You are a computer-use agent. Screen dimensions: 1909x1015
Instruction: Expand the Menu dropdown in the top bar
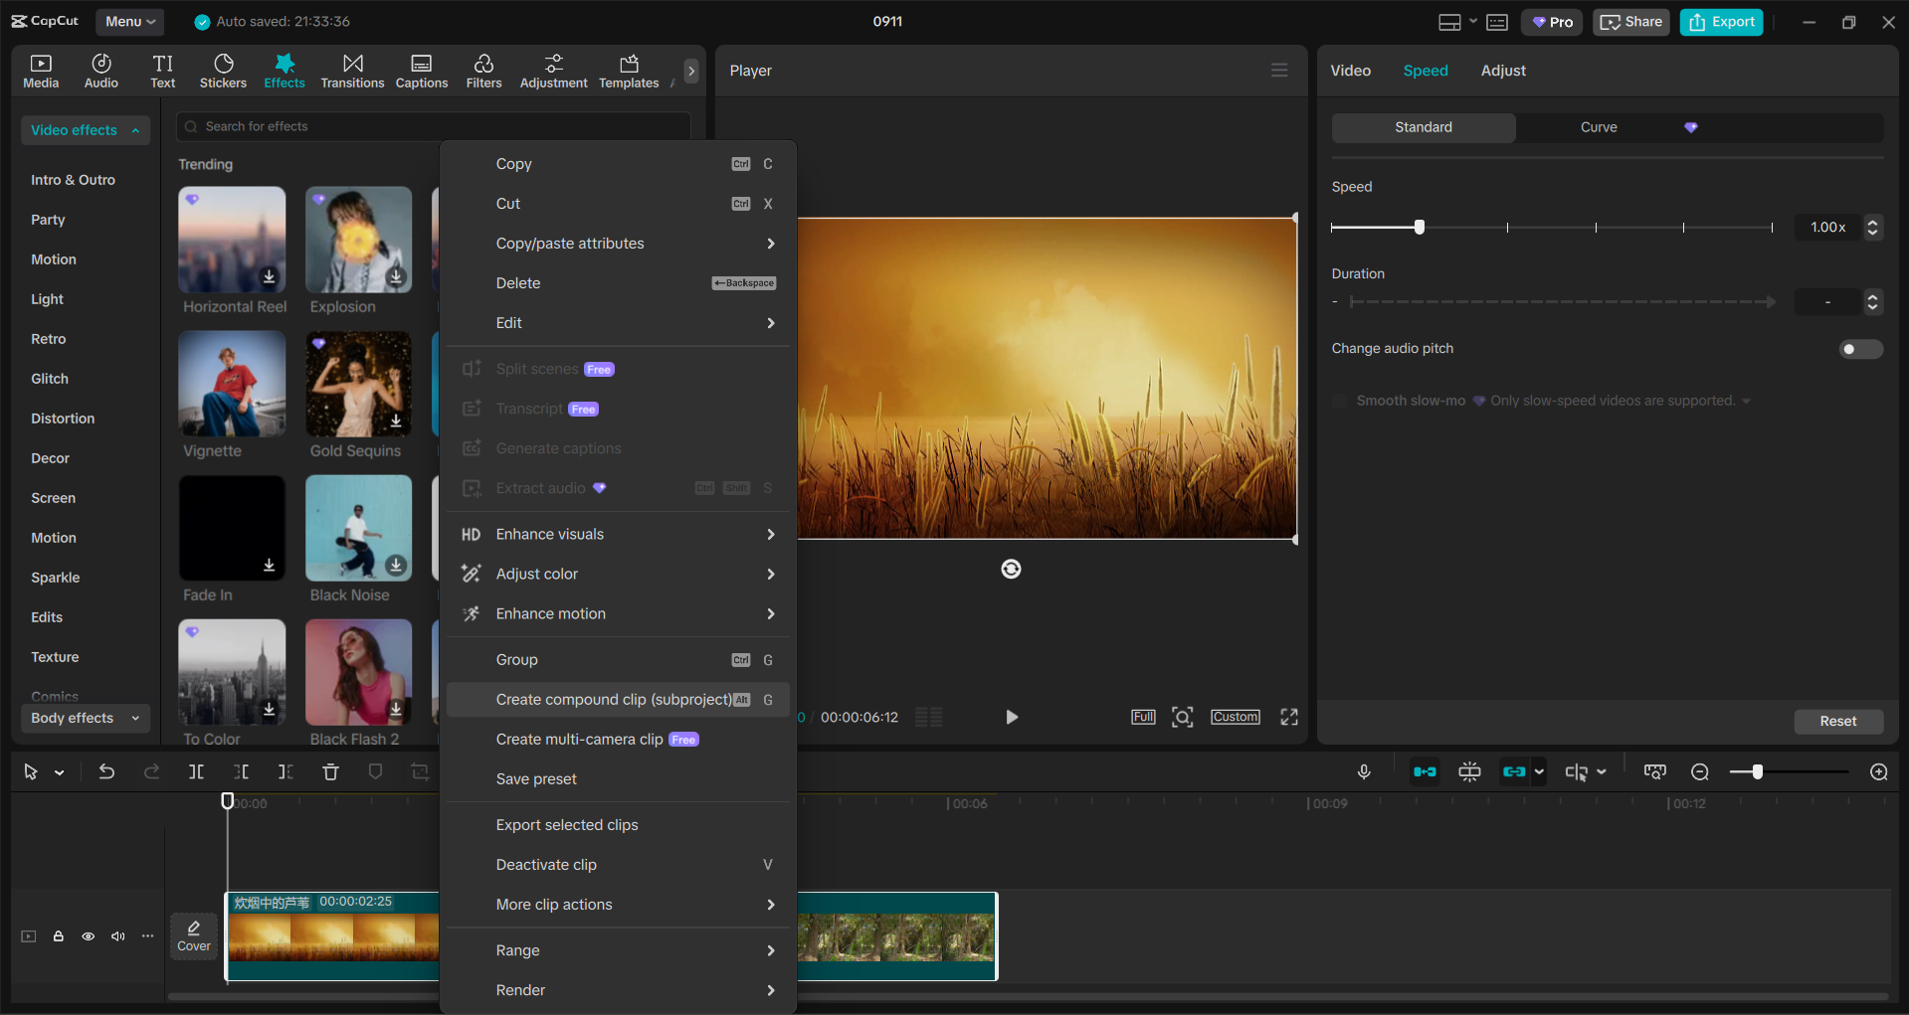click(x=129, y=21)
